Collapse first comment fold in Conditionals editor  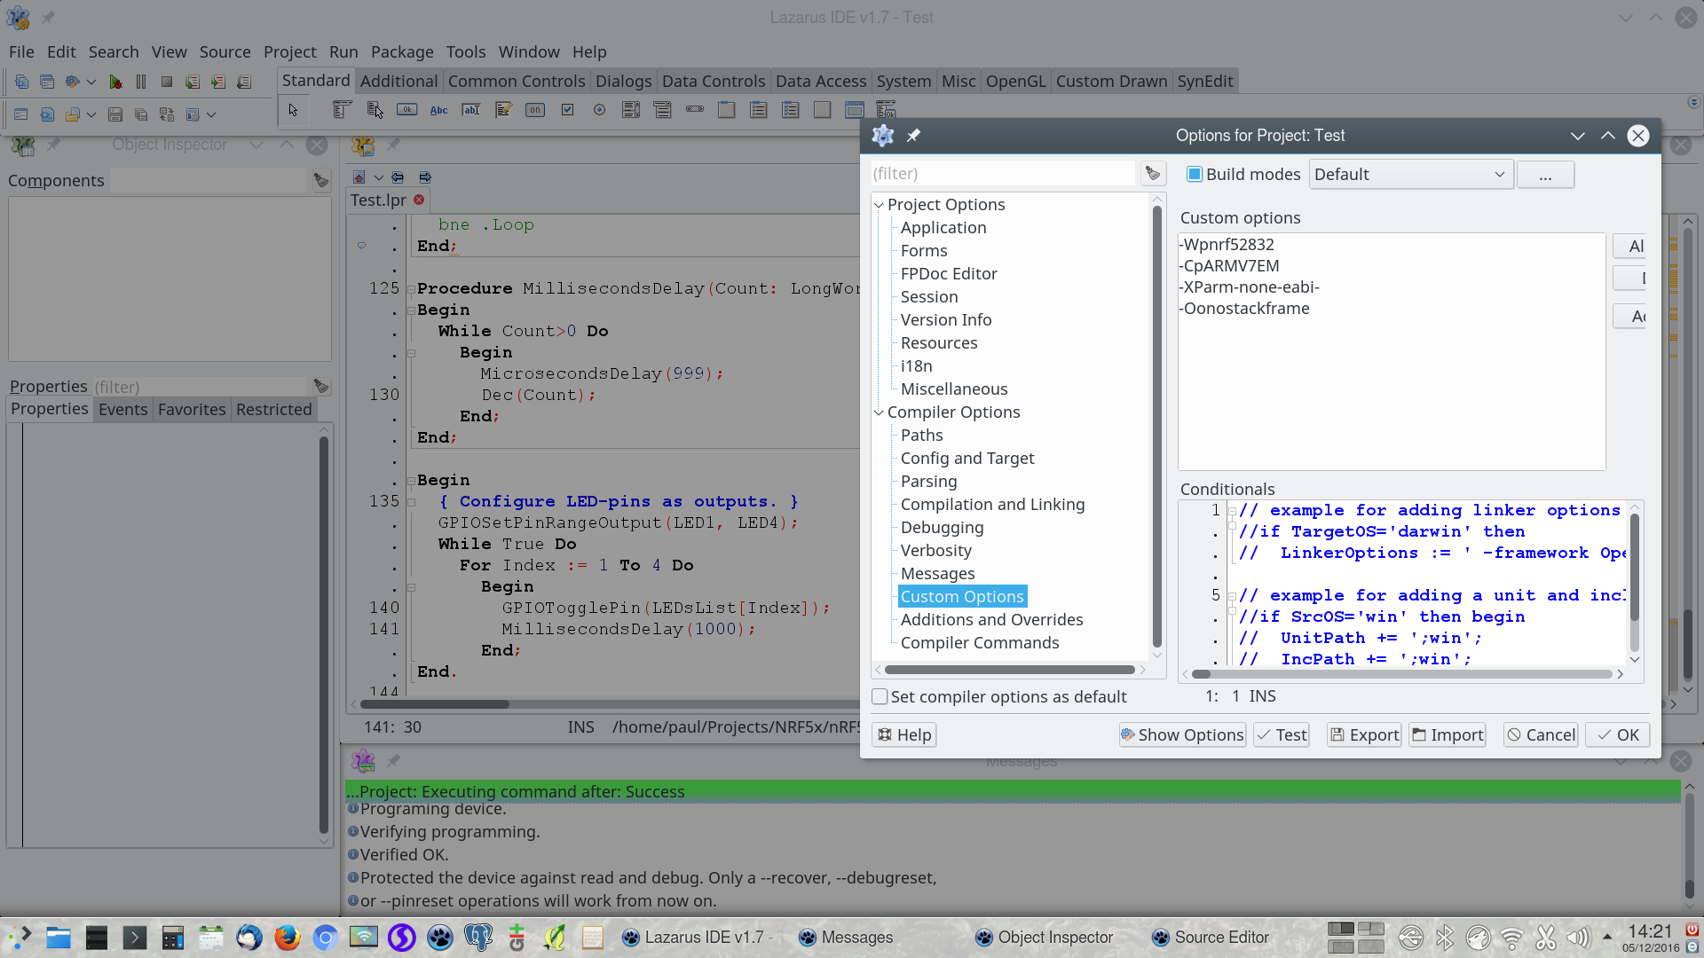(1232, 511)
